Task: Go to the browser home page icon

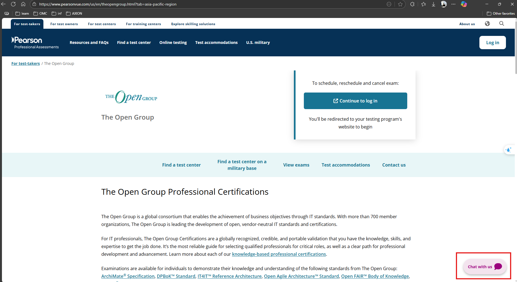Action: 23,4
